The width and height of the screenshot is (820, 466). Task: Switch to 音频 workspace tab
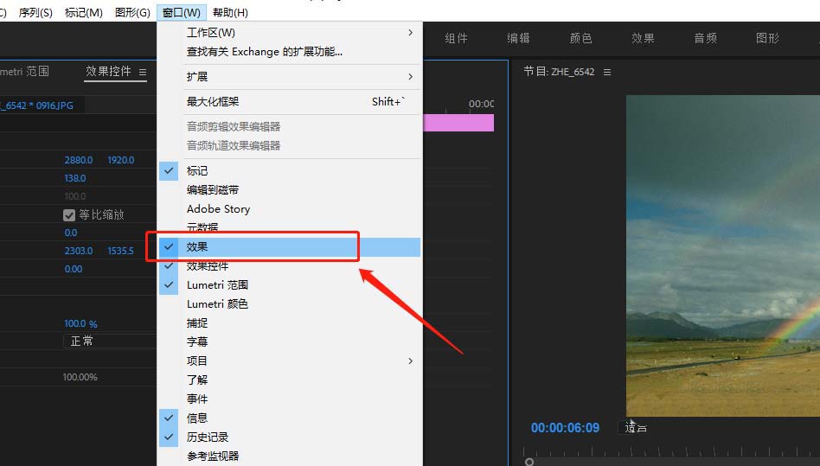point(705,38)
